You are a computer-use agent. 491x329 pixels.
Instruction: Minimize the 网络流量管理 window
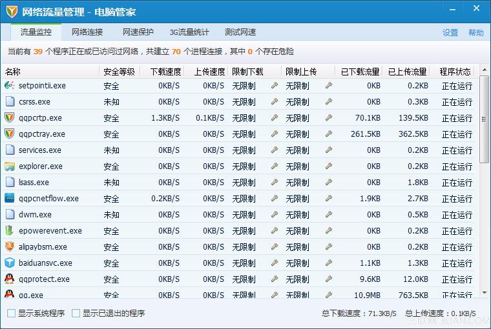pyautogui.click(x=452, y=10)
